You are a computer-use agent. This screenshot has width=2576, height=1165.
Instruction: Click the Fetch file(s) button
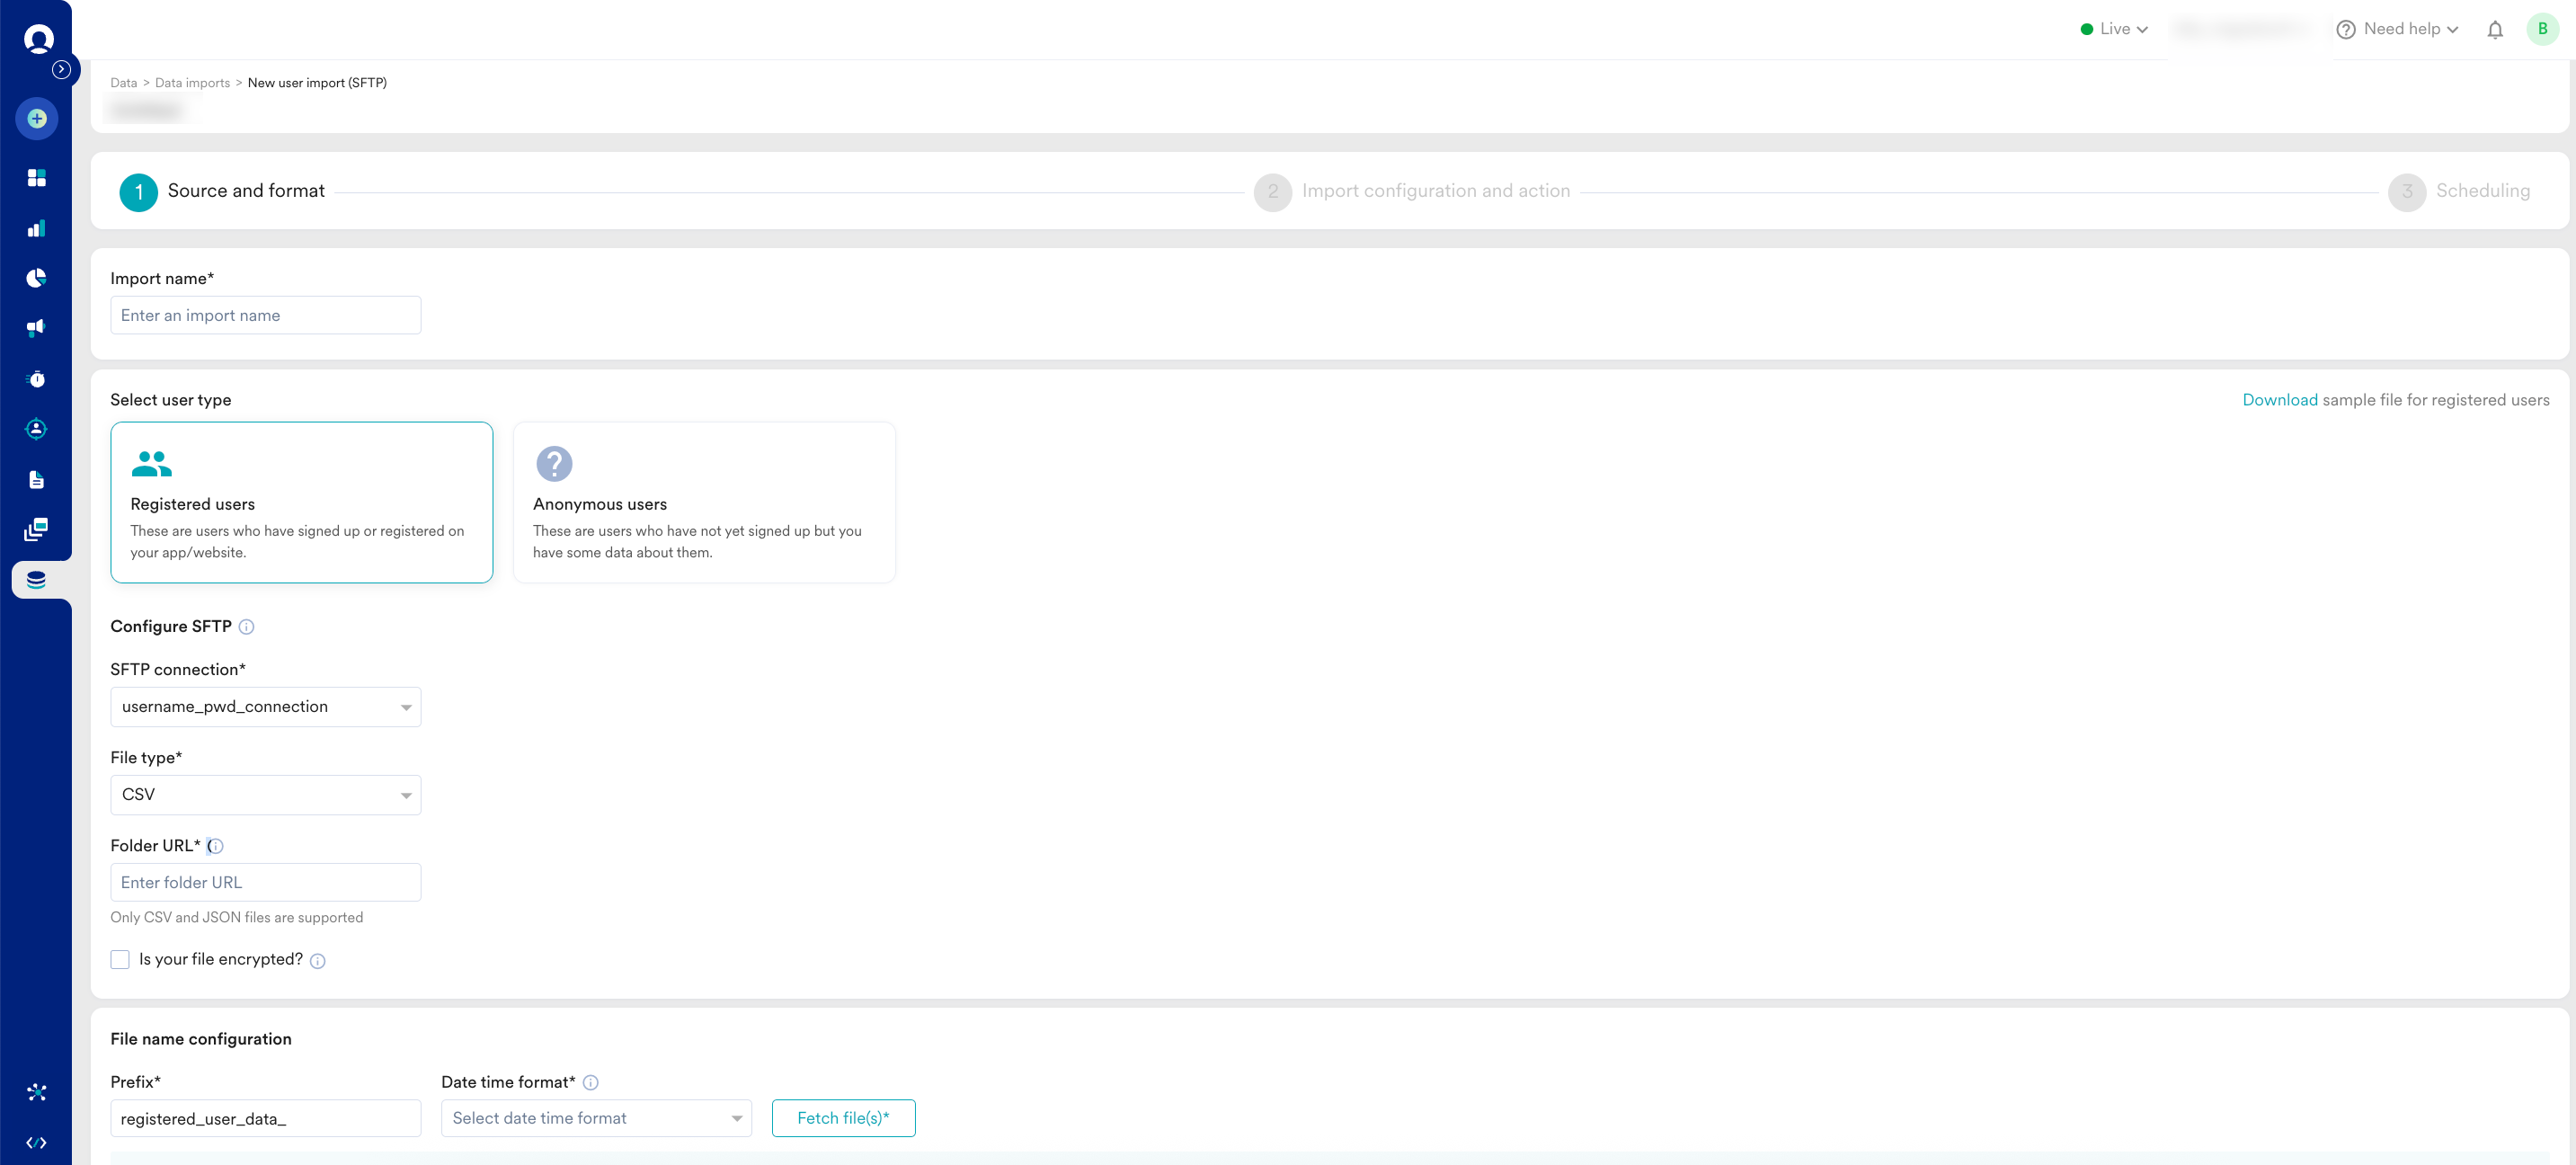click(x=842, y=1118)
